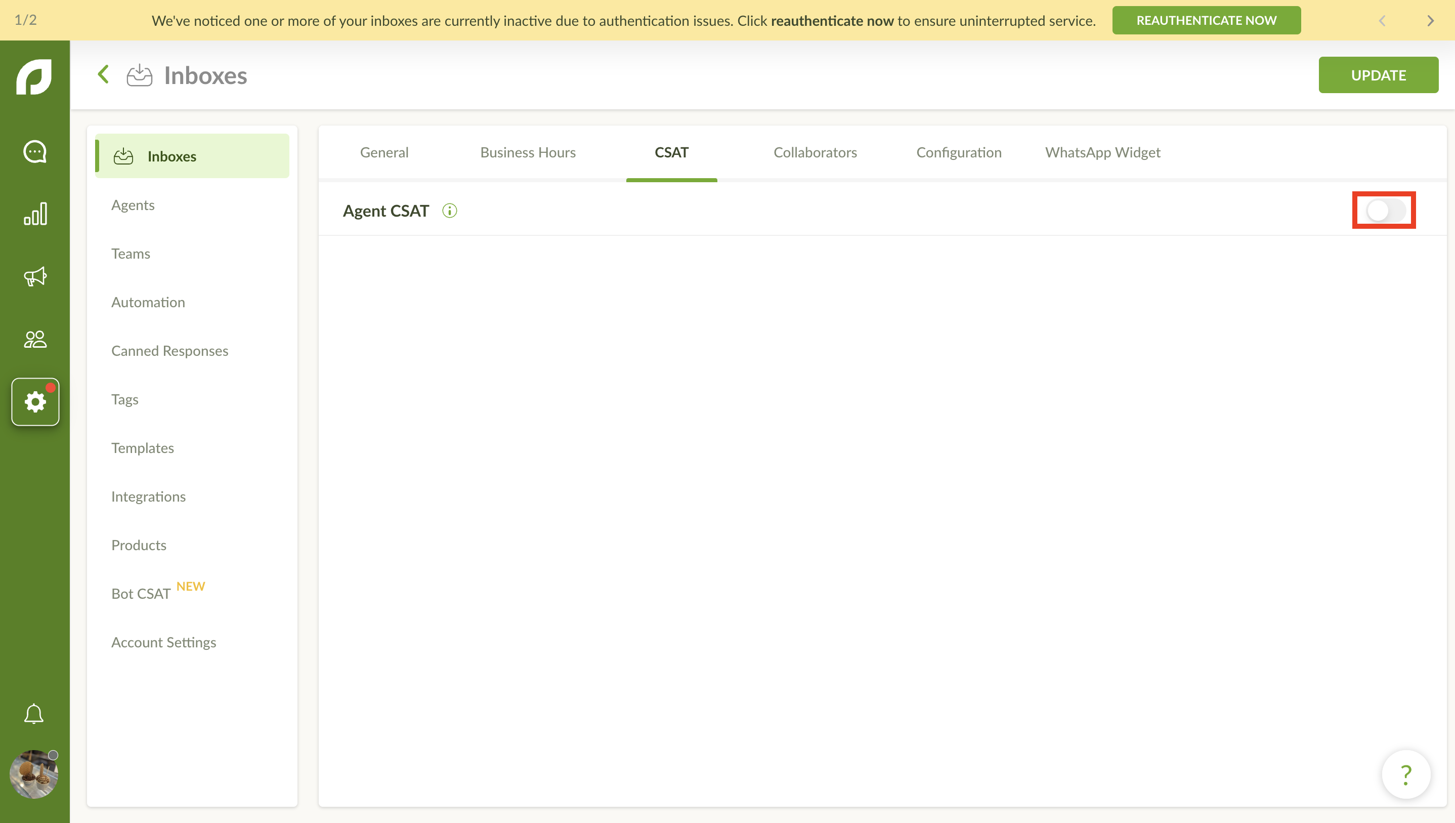Open Bot CSAT settings item
Image resolution: width=1455 pixels, height=823 pixels.
tap(141, 594)
